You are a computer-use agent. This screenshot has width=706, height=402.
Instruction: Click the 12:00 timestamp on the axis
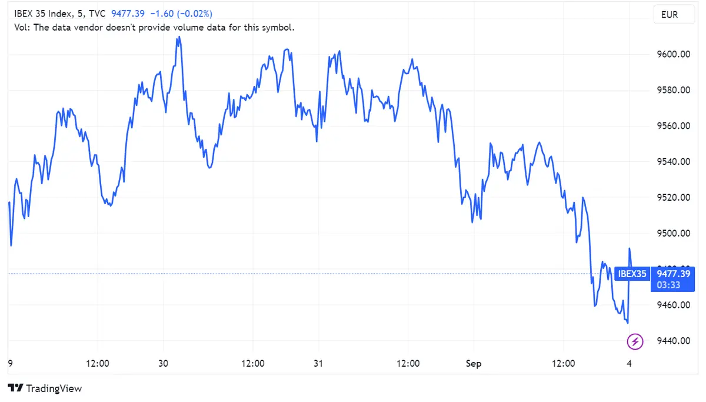pos(98,363)
